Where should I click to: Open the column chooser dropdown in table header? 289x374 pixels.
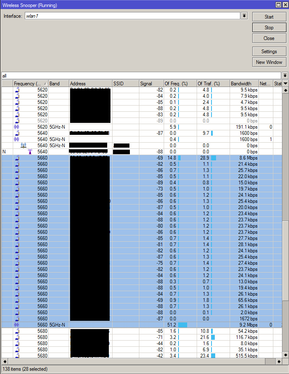(285, 83)
